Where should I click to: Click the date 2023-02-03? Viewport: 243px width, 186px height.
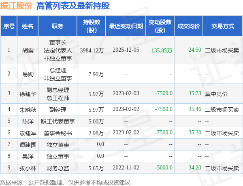point(126,93)
